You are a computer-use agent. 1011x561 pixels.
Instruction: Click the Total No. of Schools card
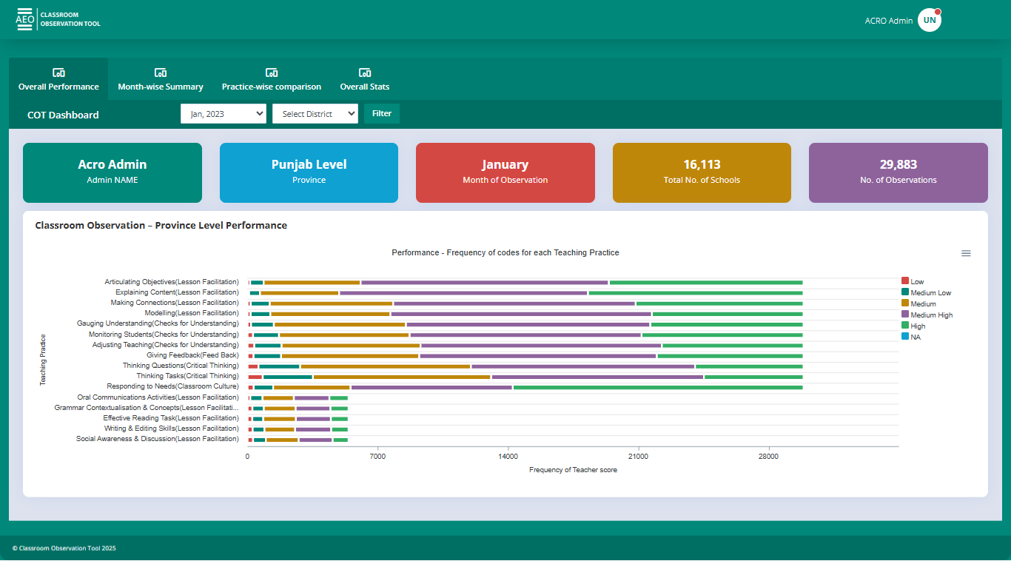pyautogui.click(x=702, y=172)
